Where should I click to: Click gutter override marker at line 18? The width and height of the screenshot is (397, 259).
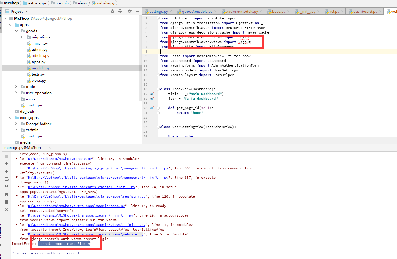pyautogui.click(x=152, y=99)
